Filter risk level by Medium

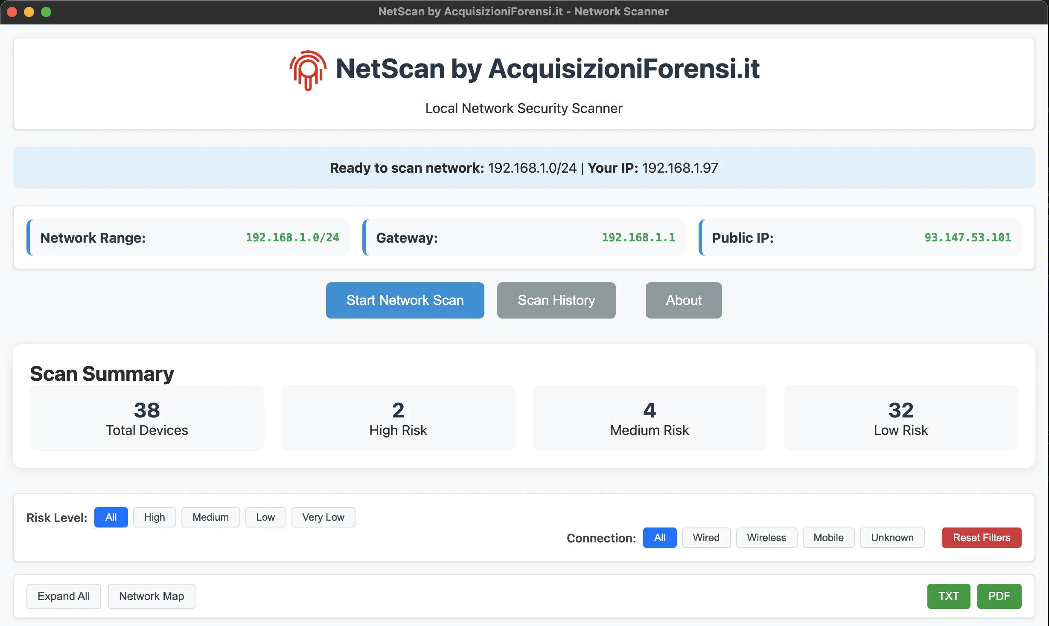coord(210,517)
